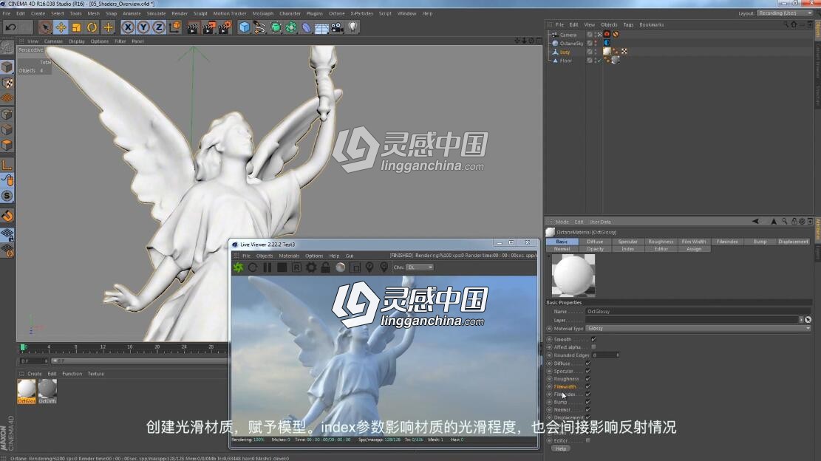Screen dimensions: 821x461
Task: Adjust the Rounded Edges stepper
Action: [618, 355]
